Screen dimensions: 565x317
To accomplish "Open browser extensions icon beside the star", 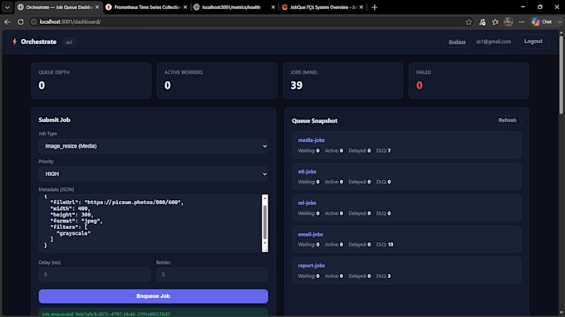I will pyautogui.click(x=482, y=22).
